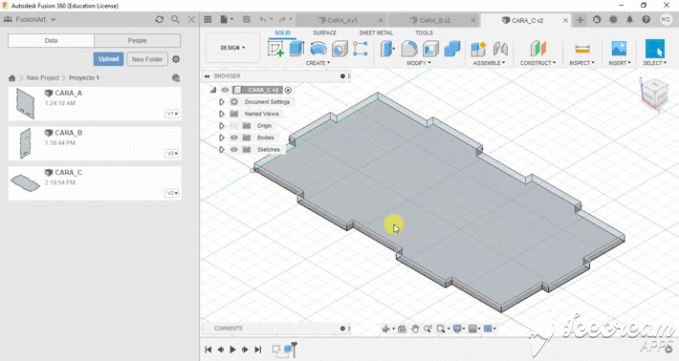The width and height of the screenshot is (679, 361).
Task: Close the data panel
Action: [191, 19]
